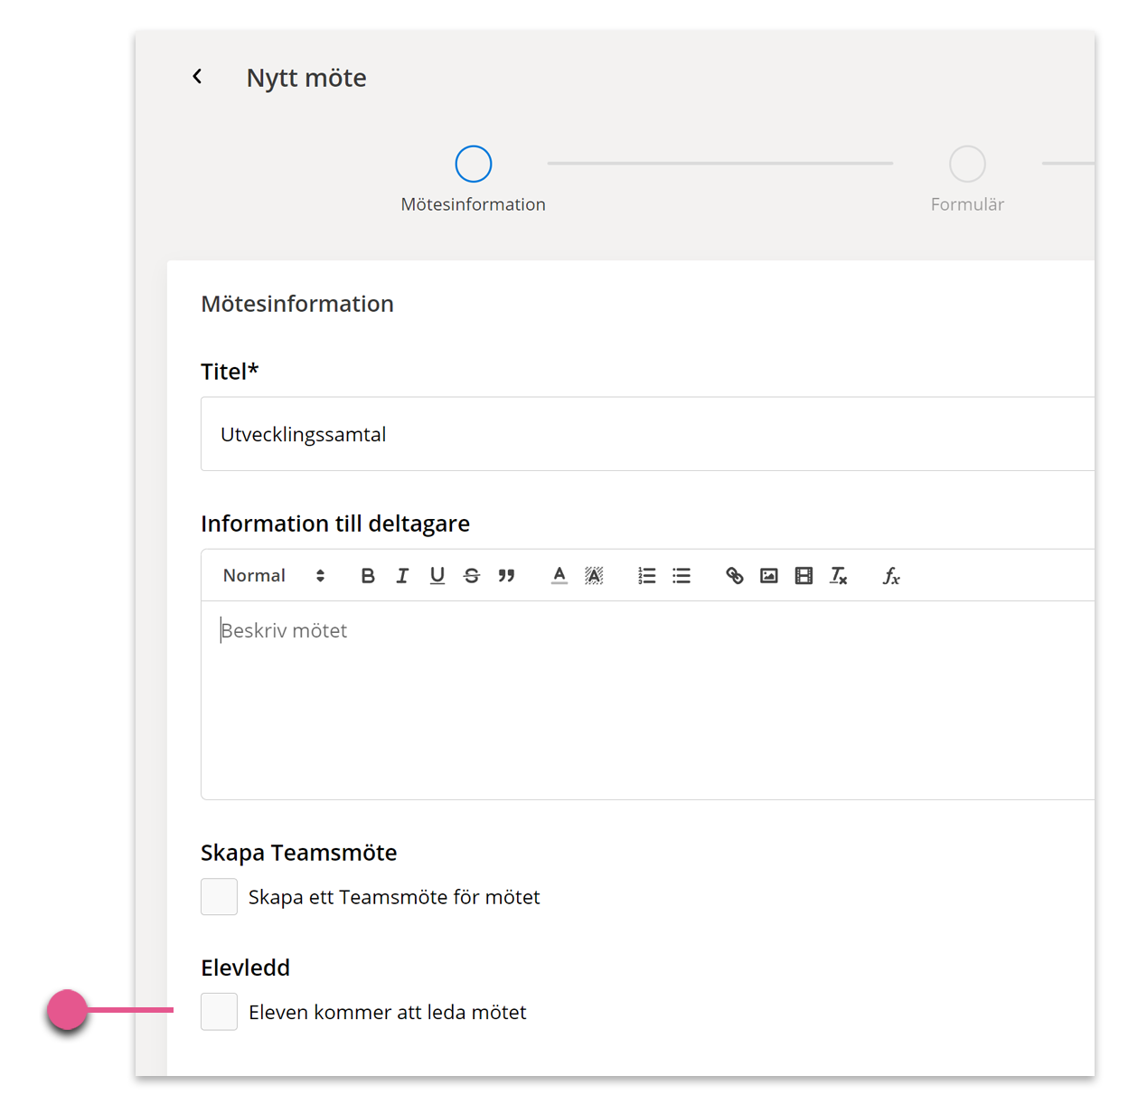
Task: Open the Normal paragraph style dropdown
Action: [274, 576]
